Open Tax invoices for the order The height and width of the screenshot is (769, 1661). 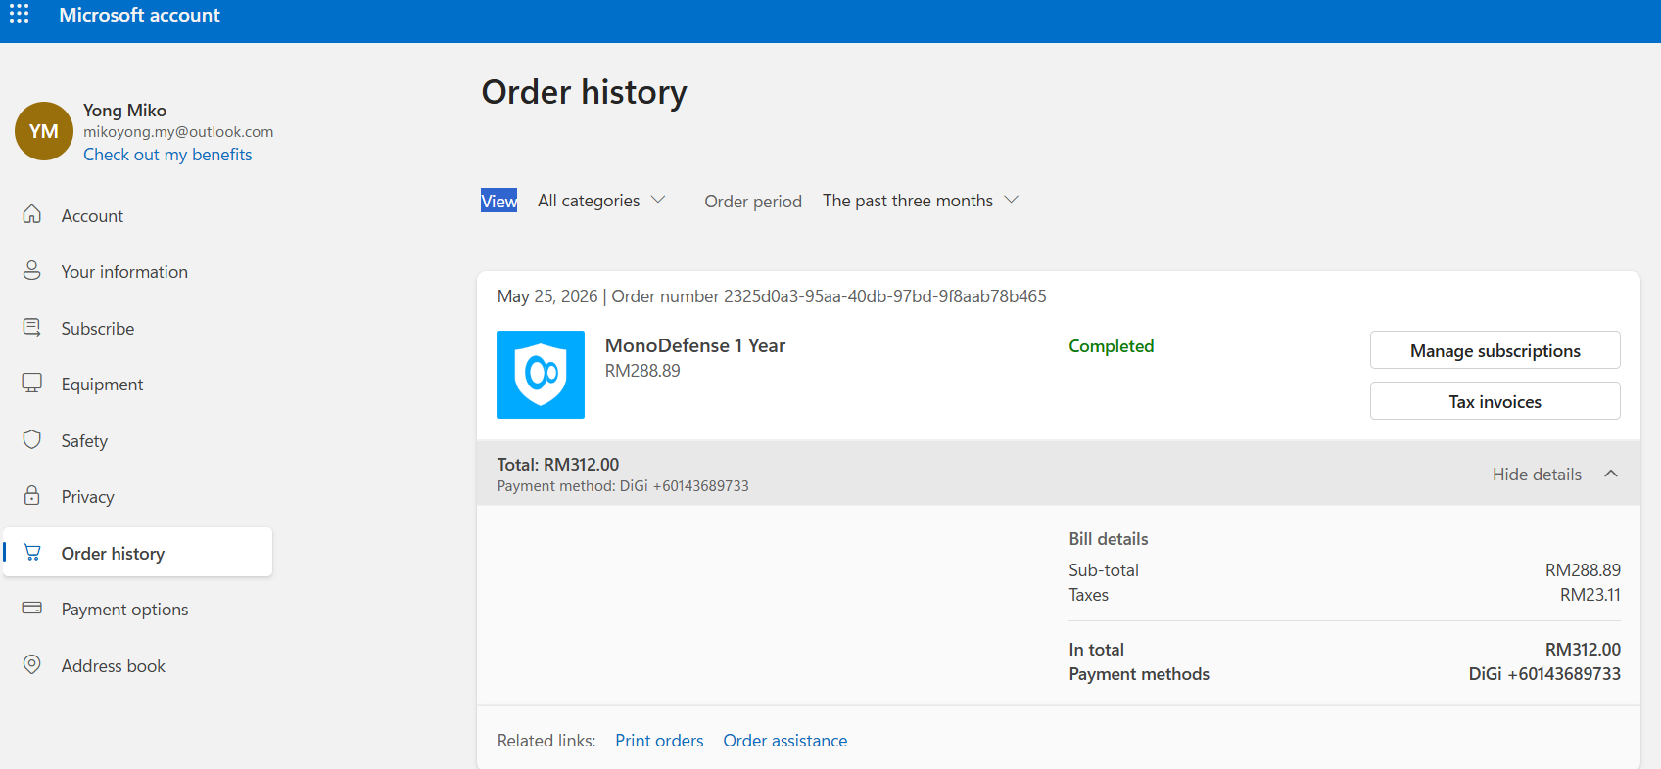click(x=1495, y=401)
